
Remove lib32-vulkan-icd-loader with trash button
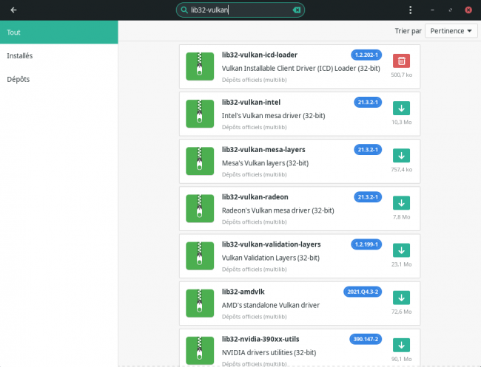click(x=401, y=61)
